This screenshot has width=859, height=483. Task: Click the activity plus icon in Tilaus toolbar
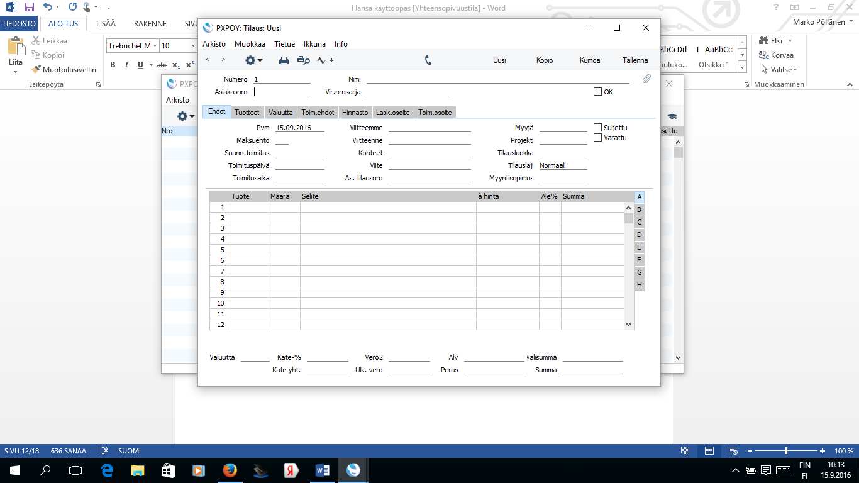coord(325,60)
